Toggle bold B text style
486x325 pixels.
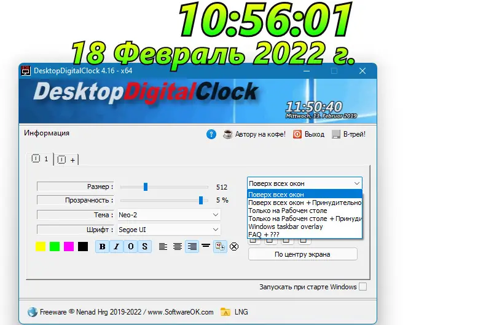pos(102,247)
